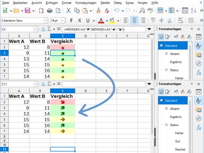Image resolution: width=204 pixels, height=153 pixels.
Task: Open the Einfügen menu
Action: point(52,3)
